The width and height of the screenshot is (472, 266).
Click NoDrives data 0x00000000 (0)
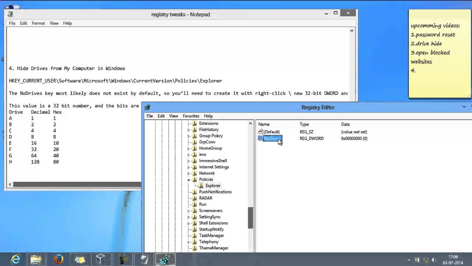pos(354,139)
